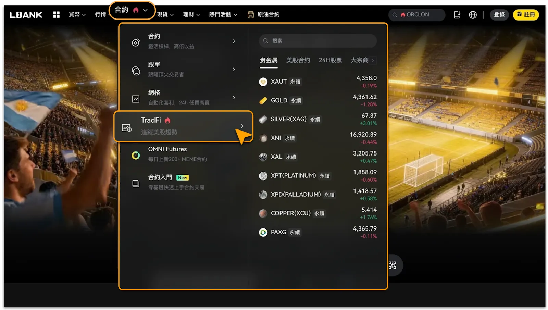Image resolution: width=548 pixels, height=310 pixels.
Task: Open the apps grid icon beside the LBANK logo
Action: click(x=56, y=15)
